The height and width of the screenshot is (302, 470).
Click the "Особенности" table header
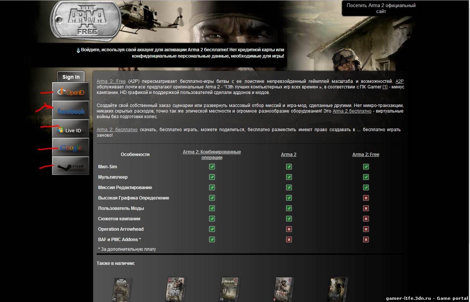135,155
